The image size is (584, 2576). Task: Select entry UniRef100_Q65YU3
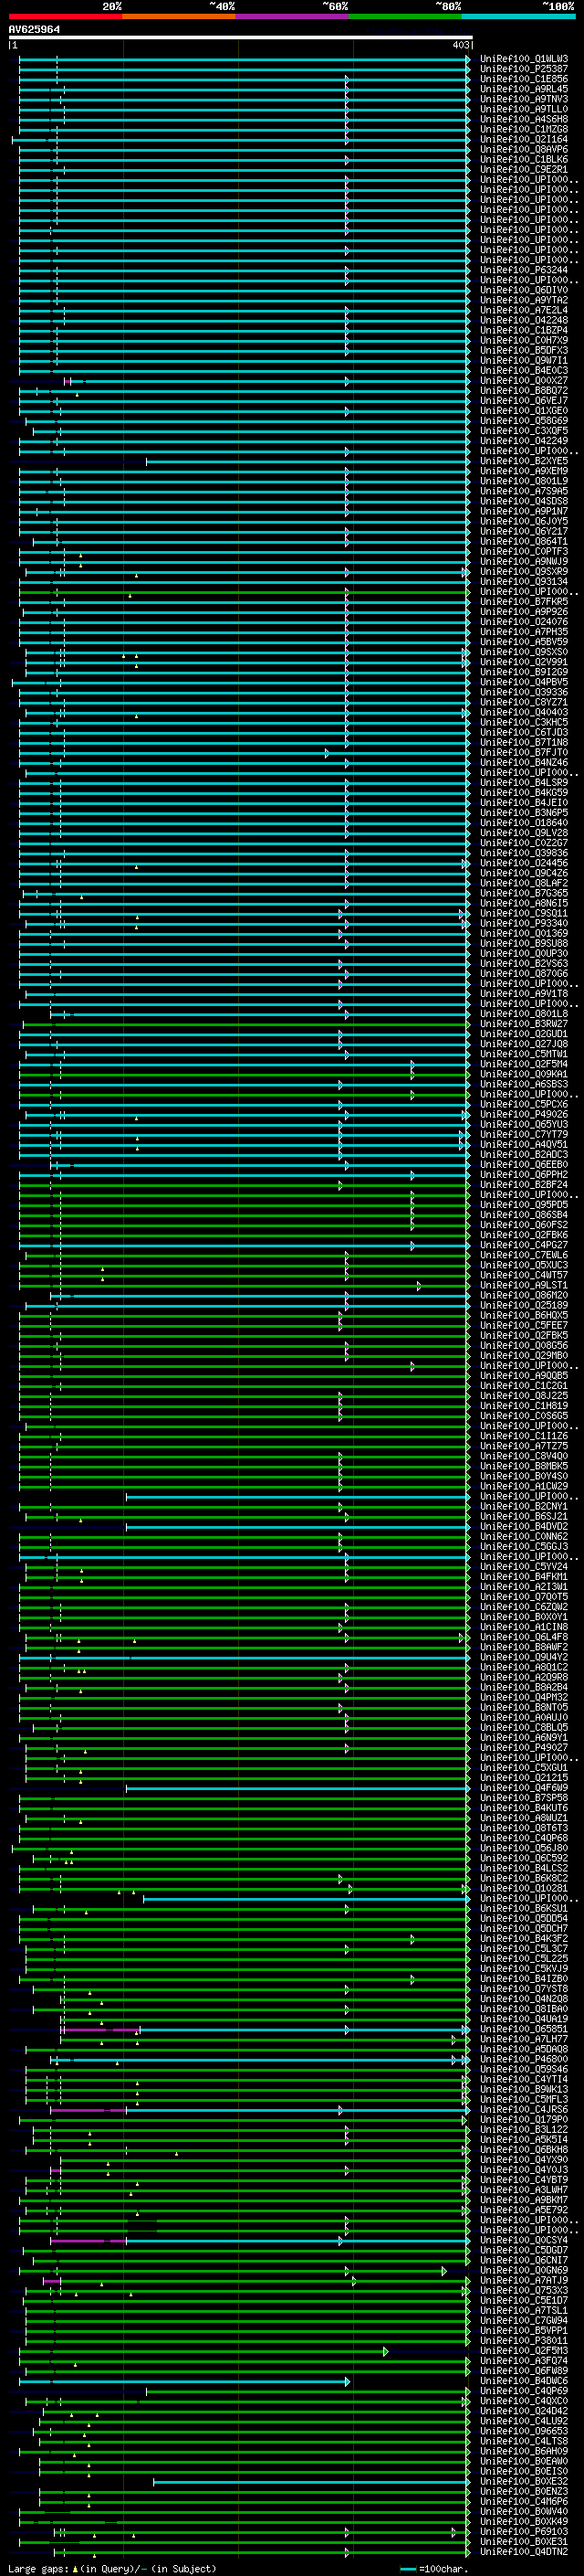pos(524,1124)
